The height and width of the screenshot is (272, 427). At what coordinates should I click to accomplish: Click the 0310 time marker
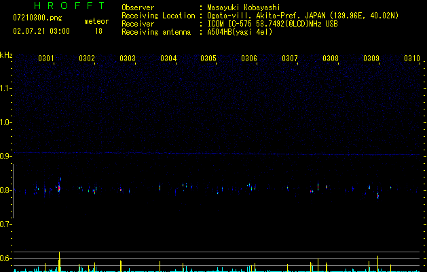(x=412, y=58)
